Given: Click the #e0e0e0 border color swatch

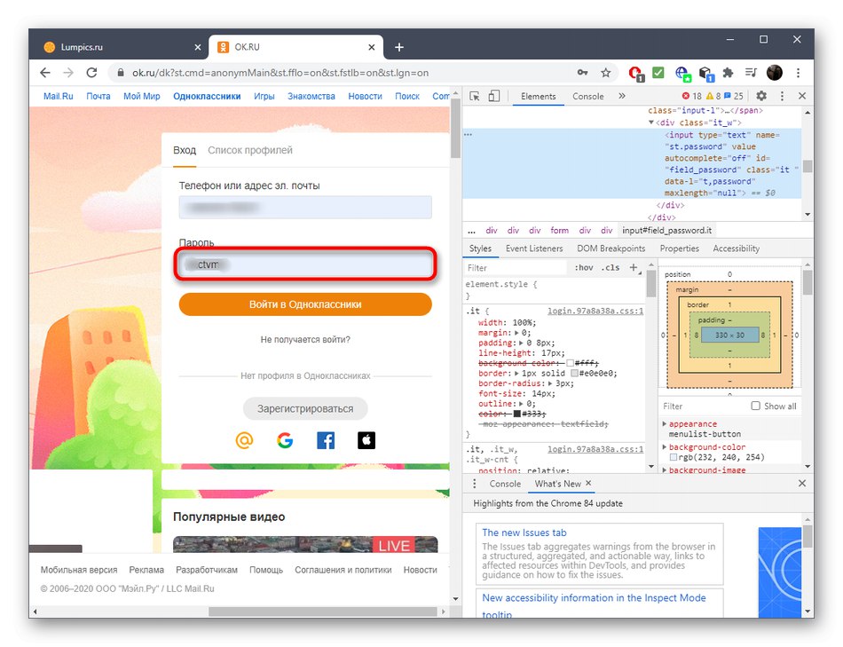Looking at the screenshot, I should coord(574,374).
